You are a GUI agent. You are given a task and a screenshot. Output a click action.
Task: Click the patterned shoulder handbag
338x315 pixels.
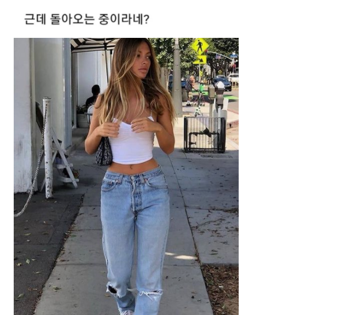pos(104,152)
